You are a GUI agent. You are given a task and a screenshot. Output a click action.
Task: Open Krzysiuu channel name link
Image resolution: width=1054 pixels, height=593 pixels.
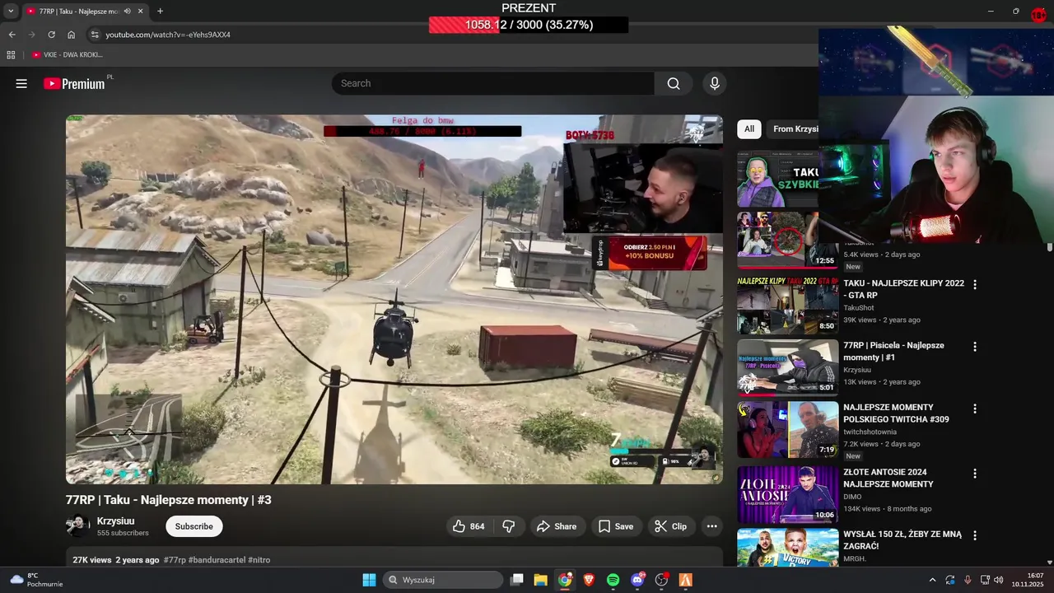pos(115,521)
